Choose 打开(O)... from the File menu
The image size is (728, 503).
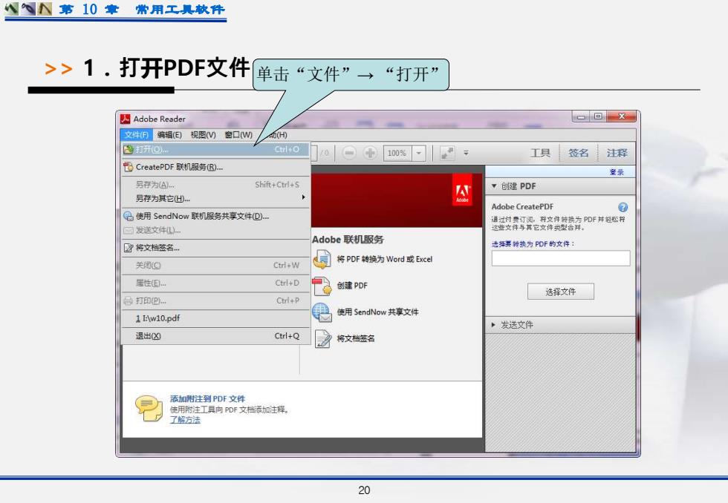tap(216, 149)
